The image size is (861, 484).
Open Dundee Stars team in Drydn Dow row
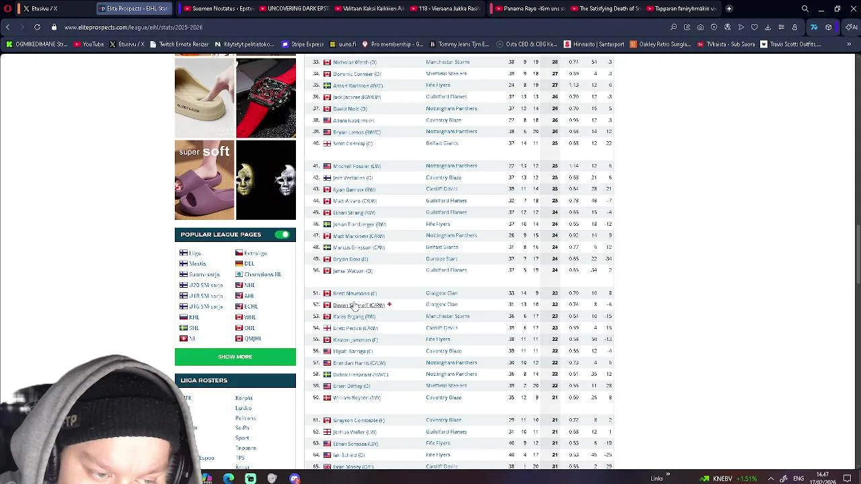click(442, 259)
